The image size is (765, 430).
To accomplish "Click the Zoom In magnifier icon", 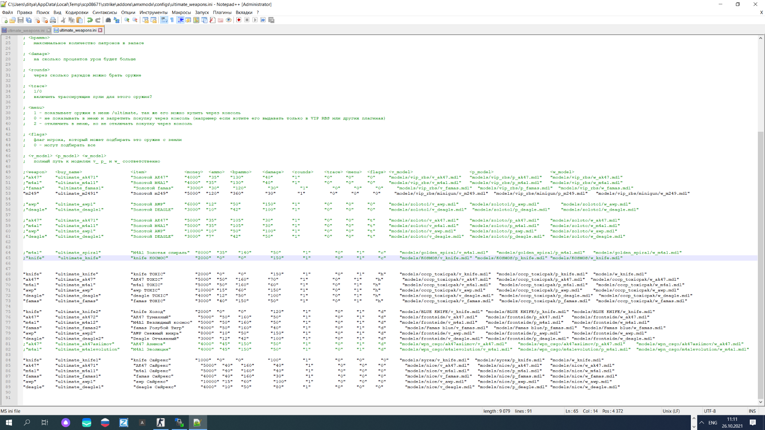I will (x=127, y=20).
